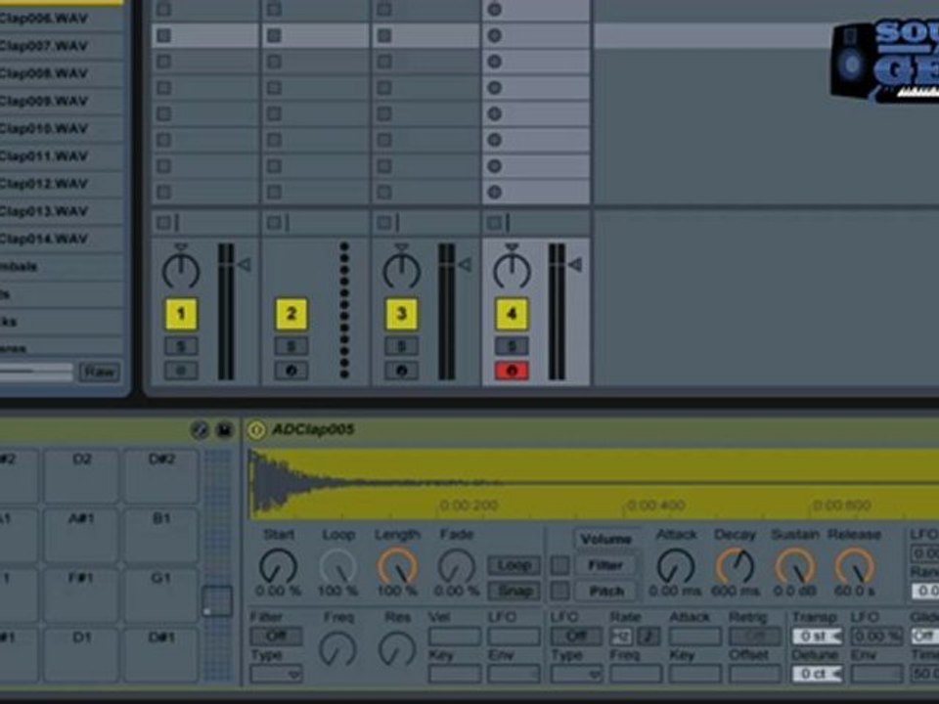Click the Detune 0 ct value box

817,674
